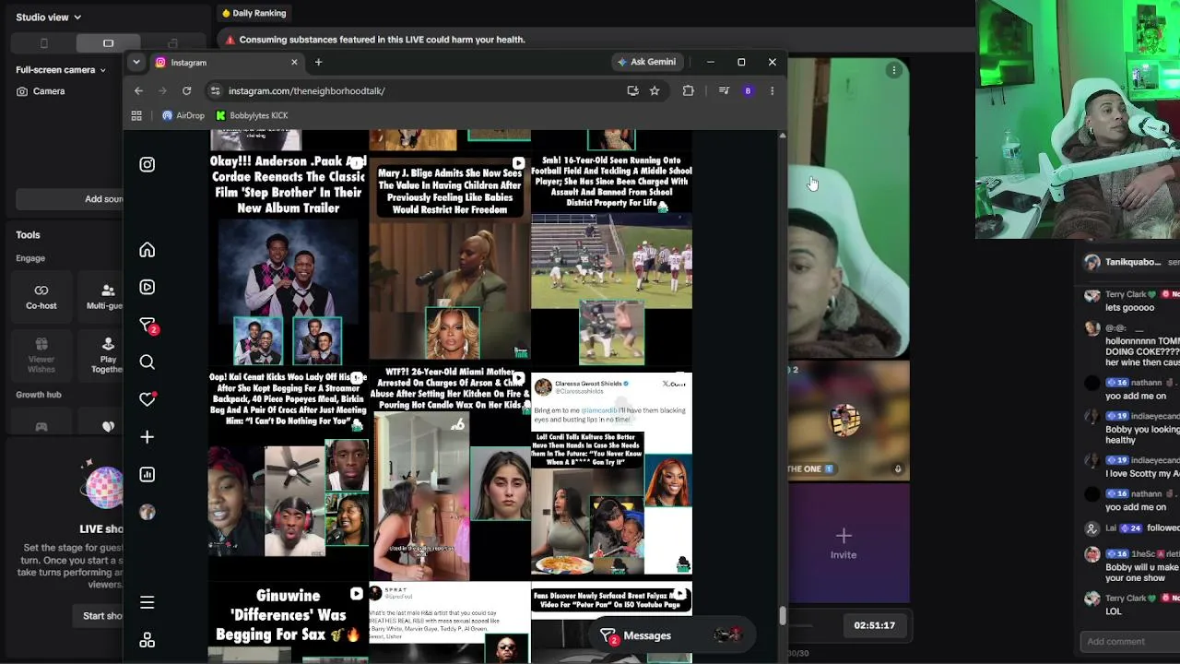
Task: Open Instagram logo in the sidebar
Action: (x=147, y=164)
